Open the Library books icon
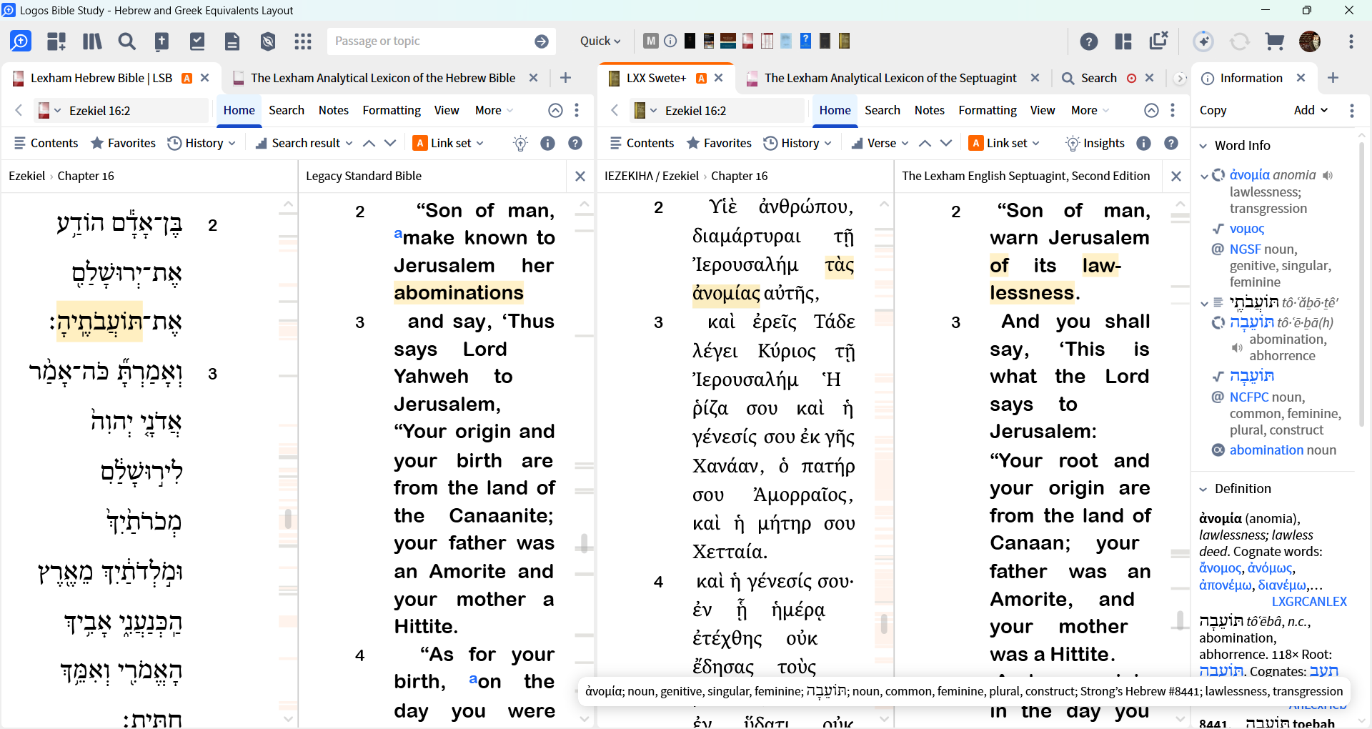This screenshot has height=729, width=1372. click(x=92, y=41)
